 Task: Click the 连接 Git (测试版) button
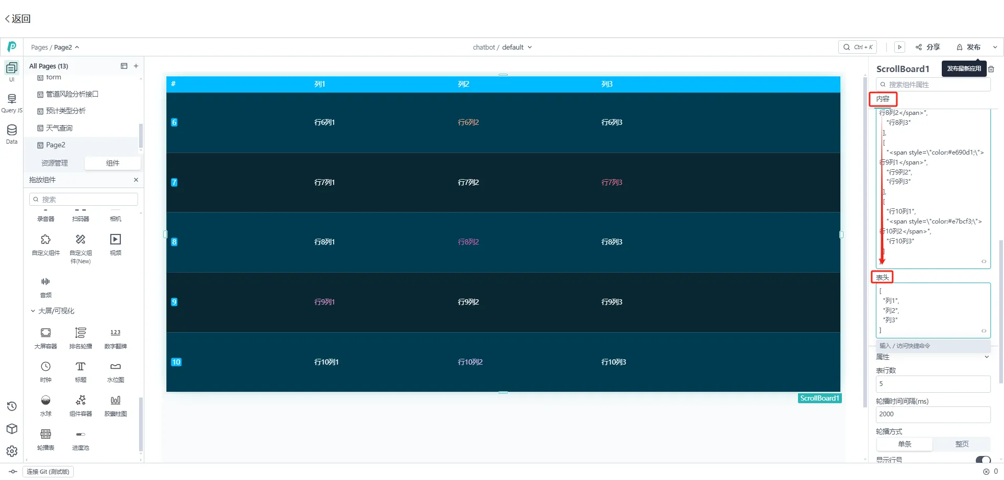[x=48, y=472]
